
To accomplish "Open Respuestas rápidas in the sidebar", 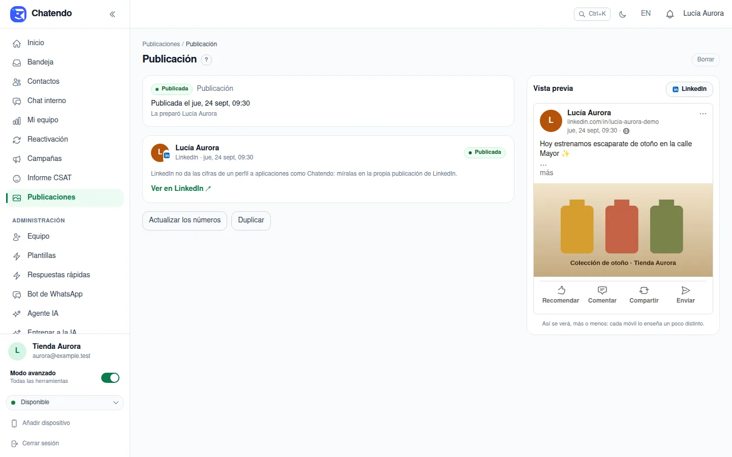I will pyautogui.click(x=65, y=275).
